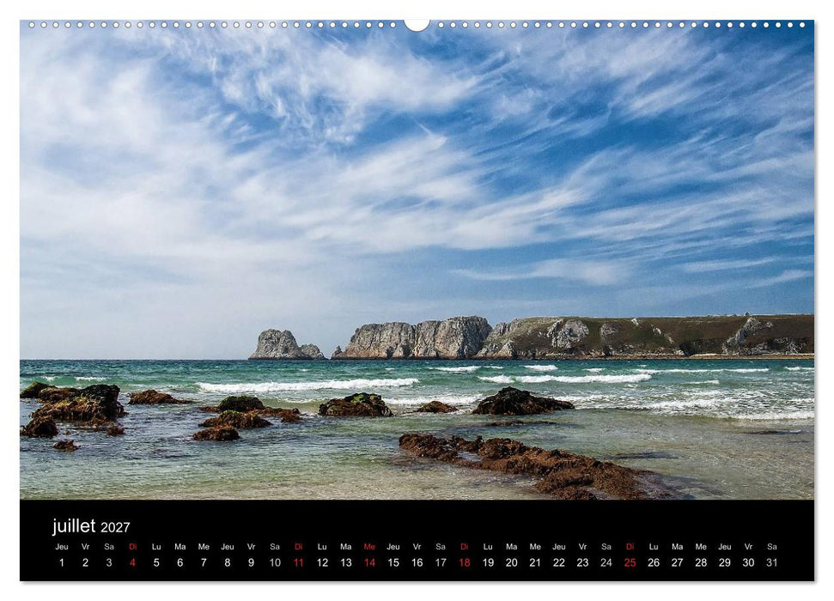The image size is (834, 601).
Task: Select date 1 under Jeu
Action: pyautogui.click(x=62, y=562)
